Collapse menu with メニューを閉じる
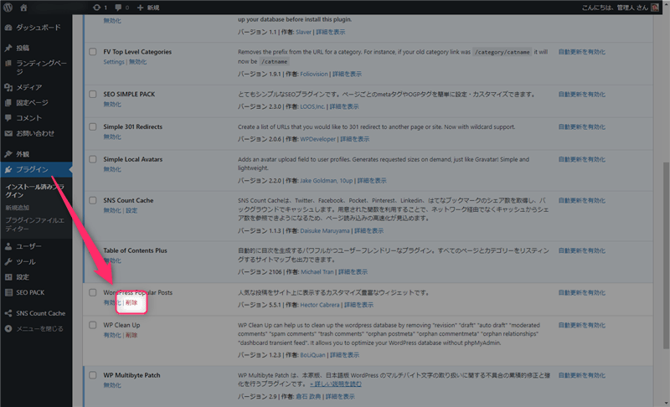Screen dimensions: 670x407 coord(36,328)
